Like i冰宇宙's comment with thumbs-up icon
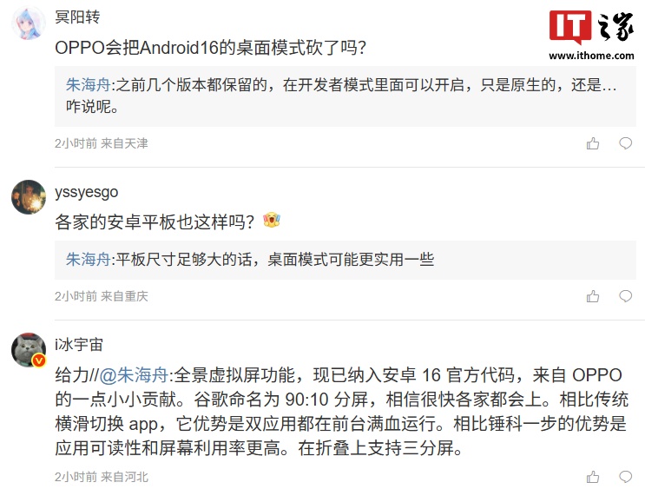This screenshot has height=489, width=645. [x=593, y=477]
